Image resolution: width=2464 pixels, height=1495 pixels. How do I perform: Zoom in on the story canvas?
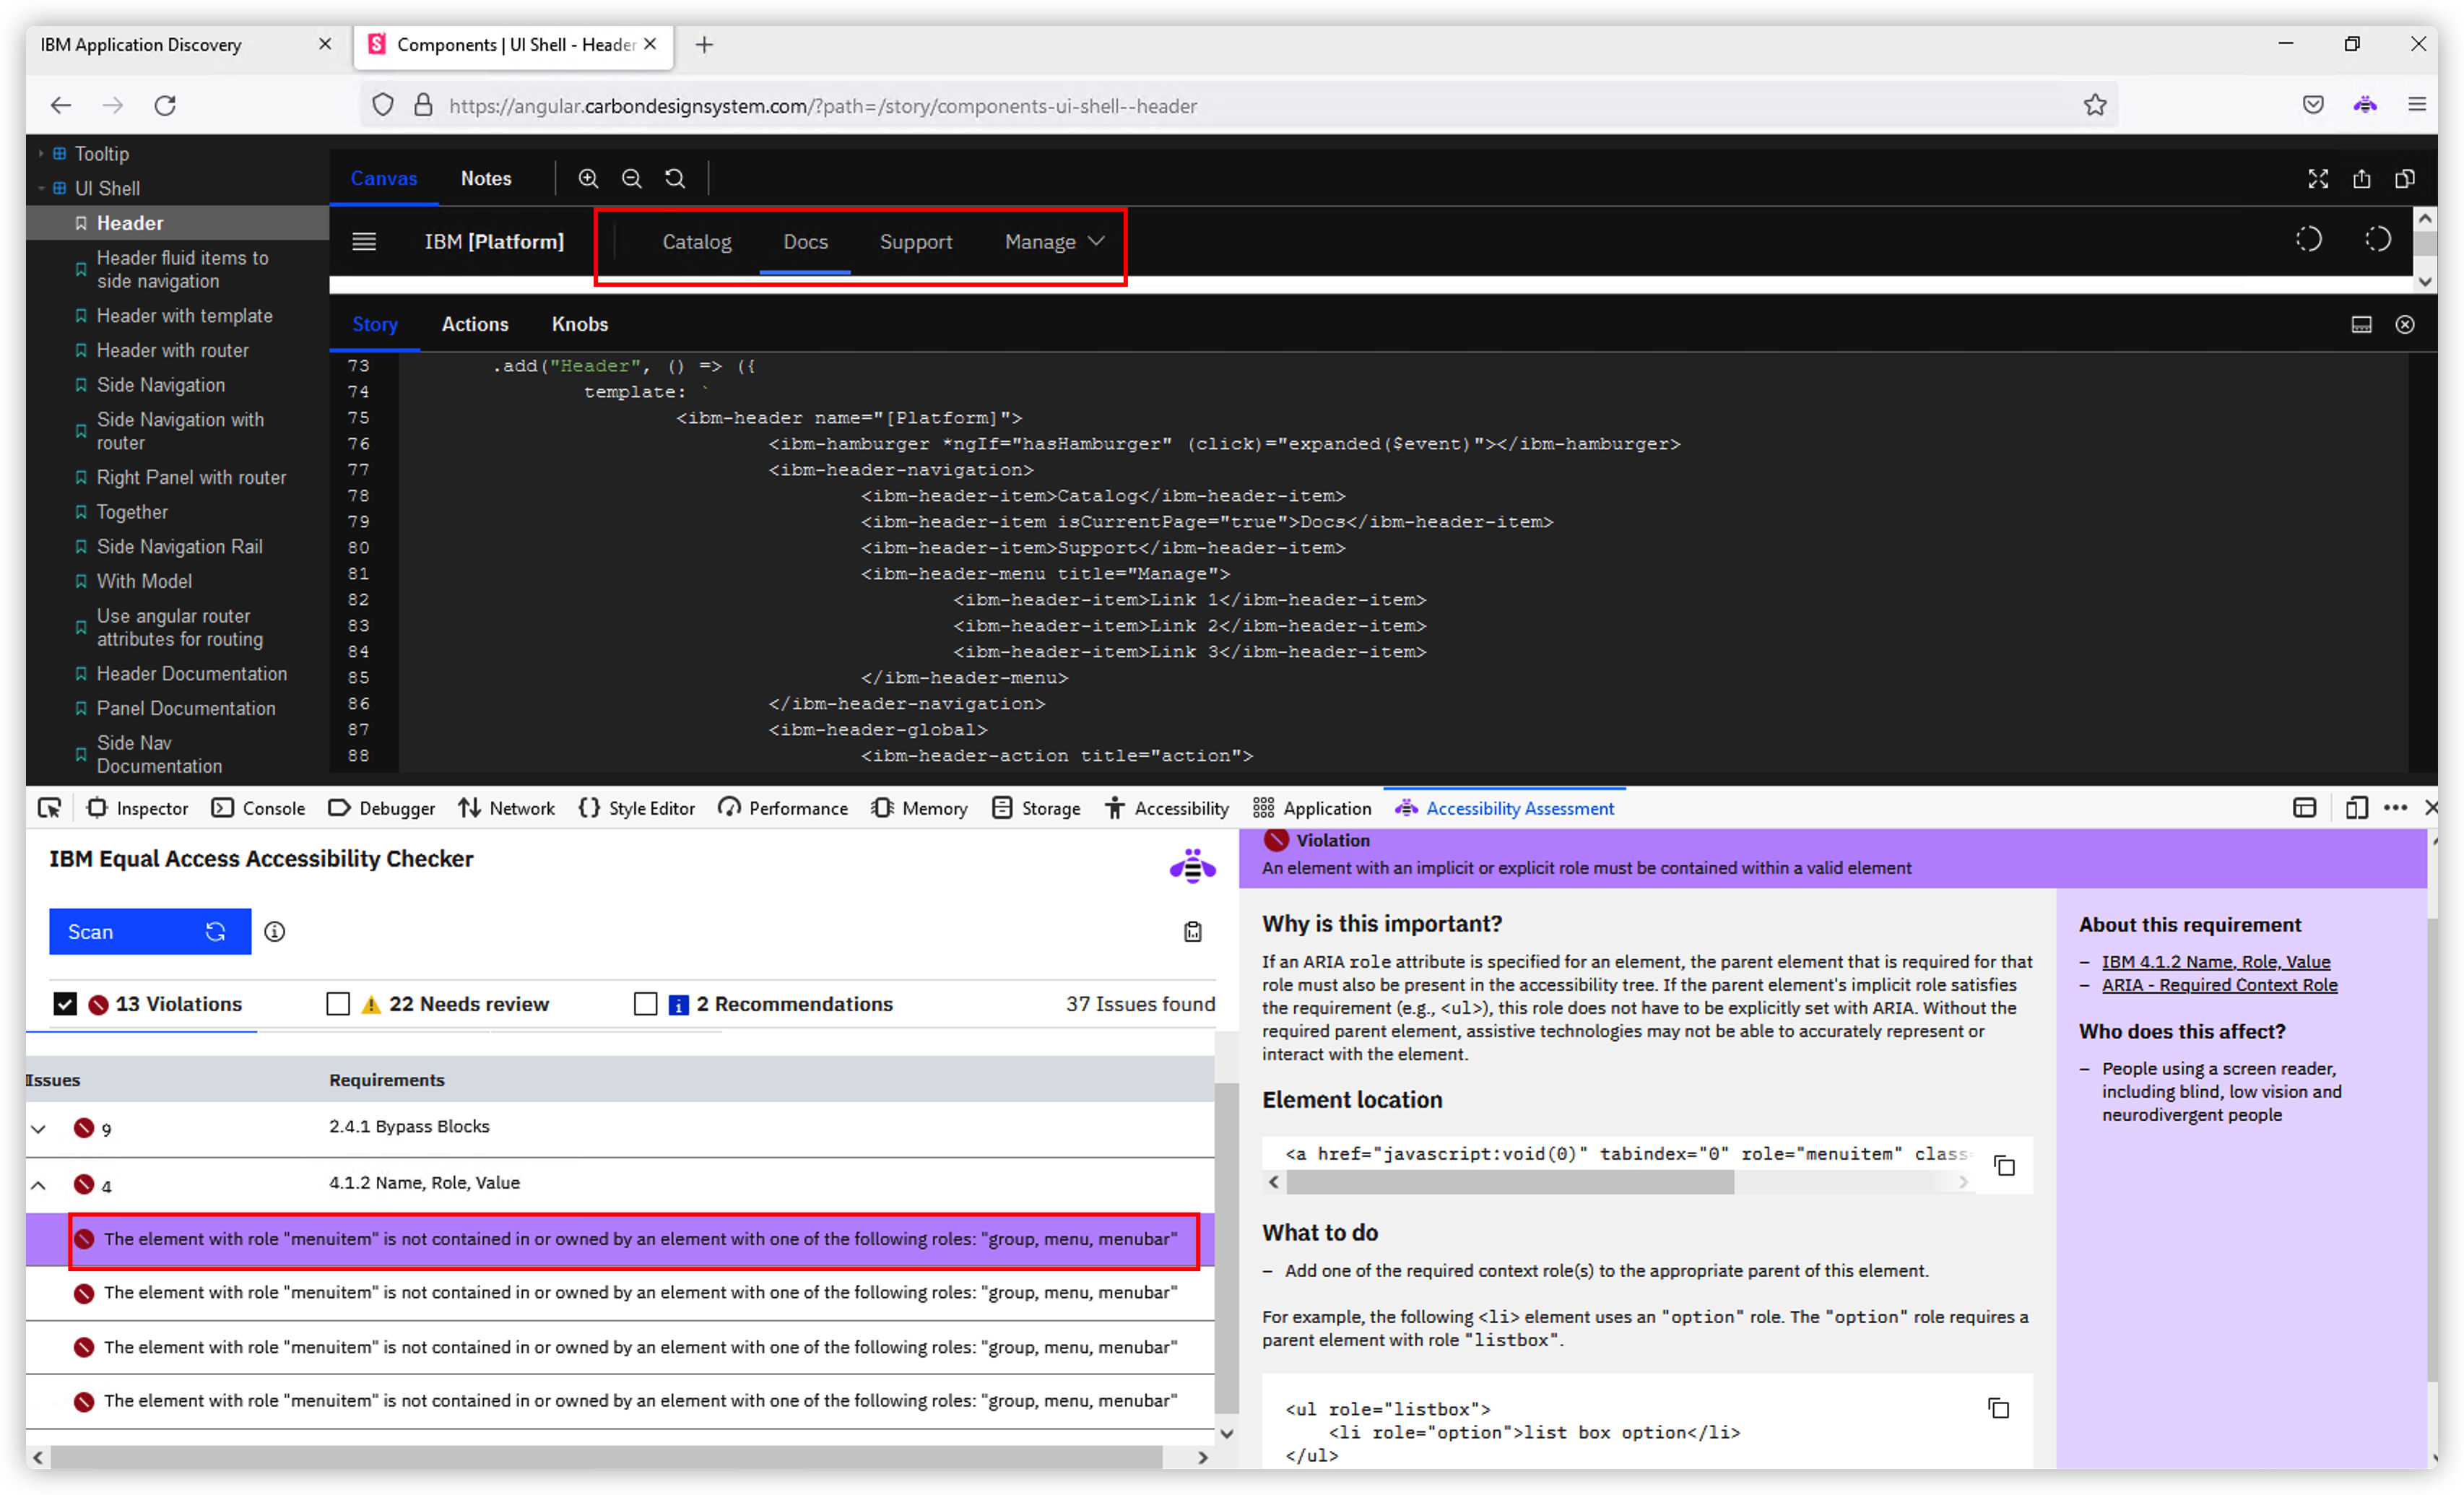[588, 178]
